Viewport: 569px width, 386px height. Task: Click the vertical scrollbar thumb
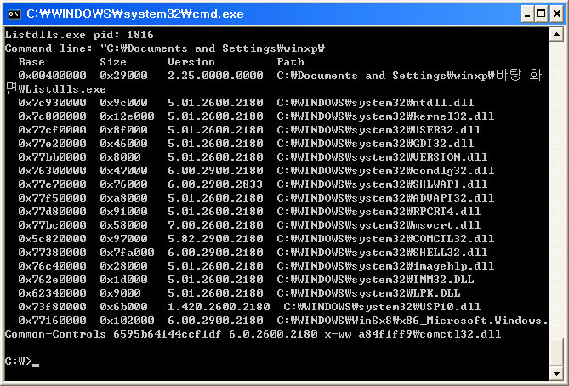coord(556,353)
